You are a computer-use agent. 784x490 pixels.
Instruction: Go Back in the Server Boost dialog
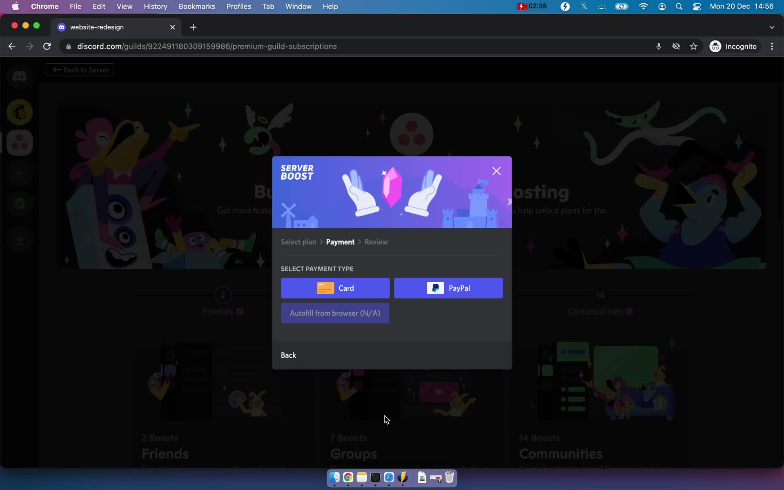[288, 355]
